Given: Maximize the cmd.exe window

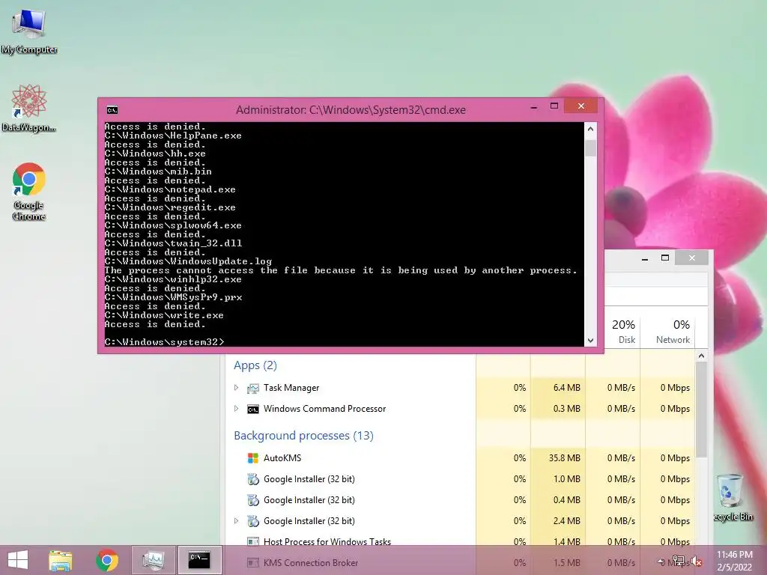Looking at the screenshot, I should tap(554, 106).
